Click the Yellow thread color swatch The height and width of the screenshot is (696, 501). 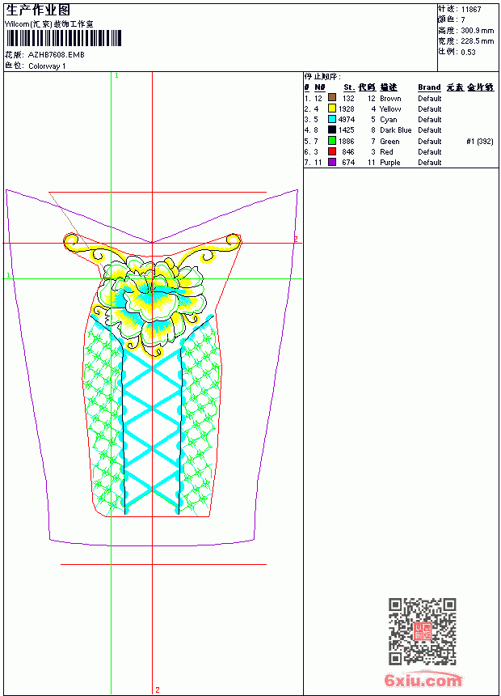point(331,108)
